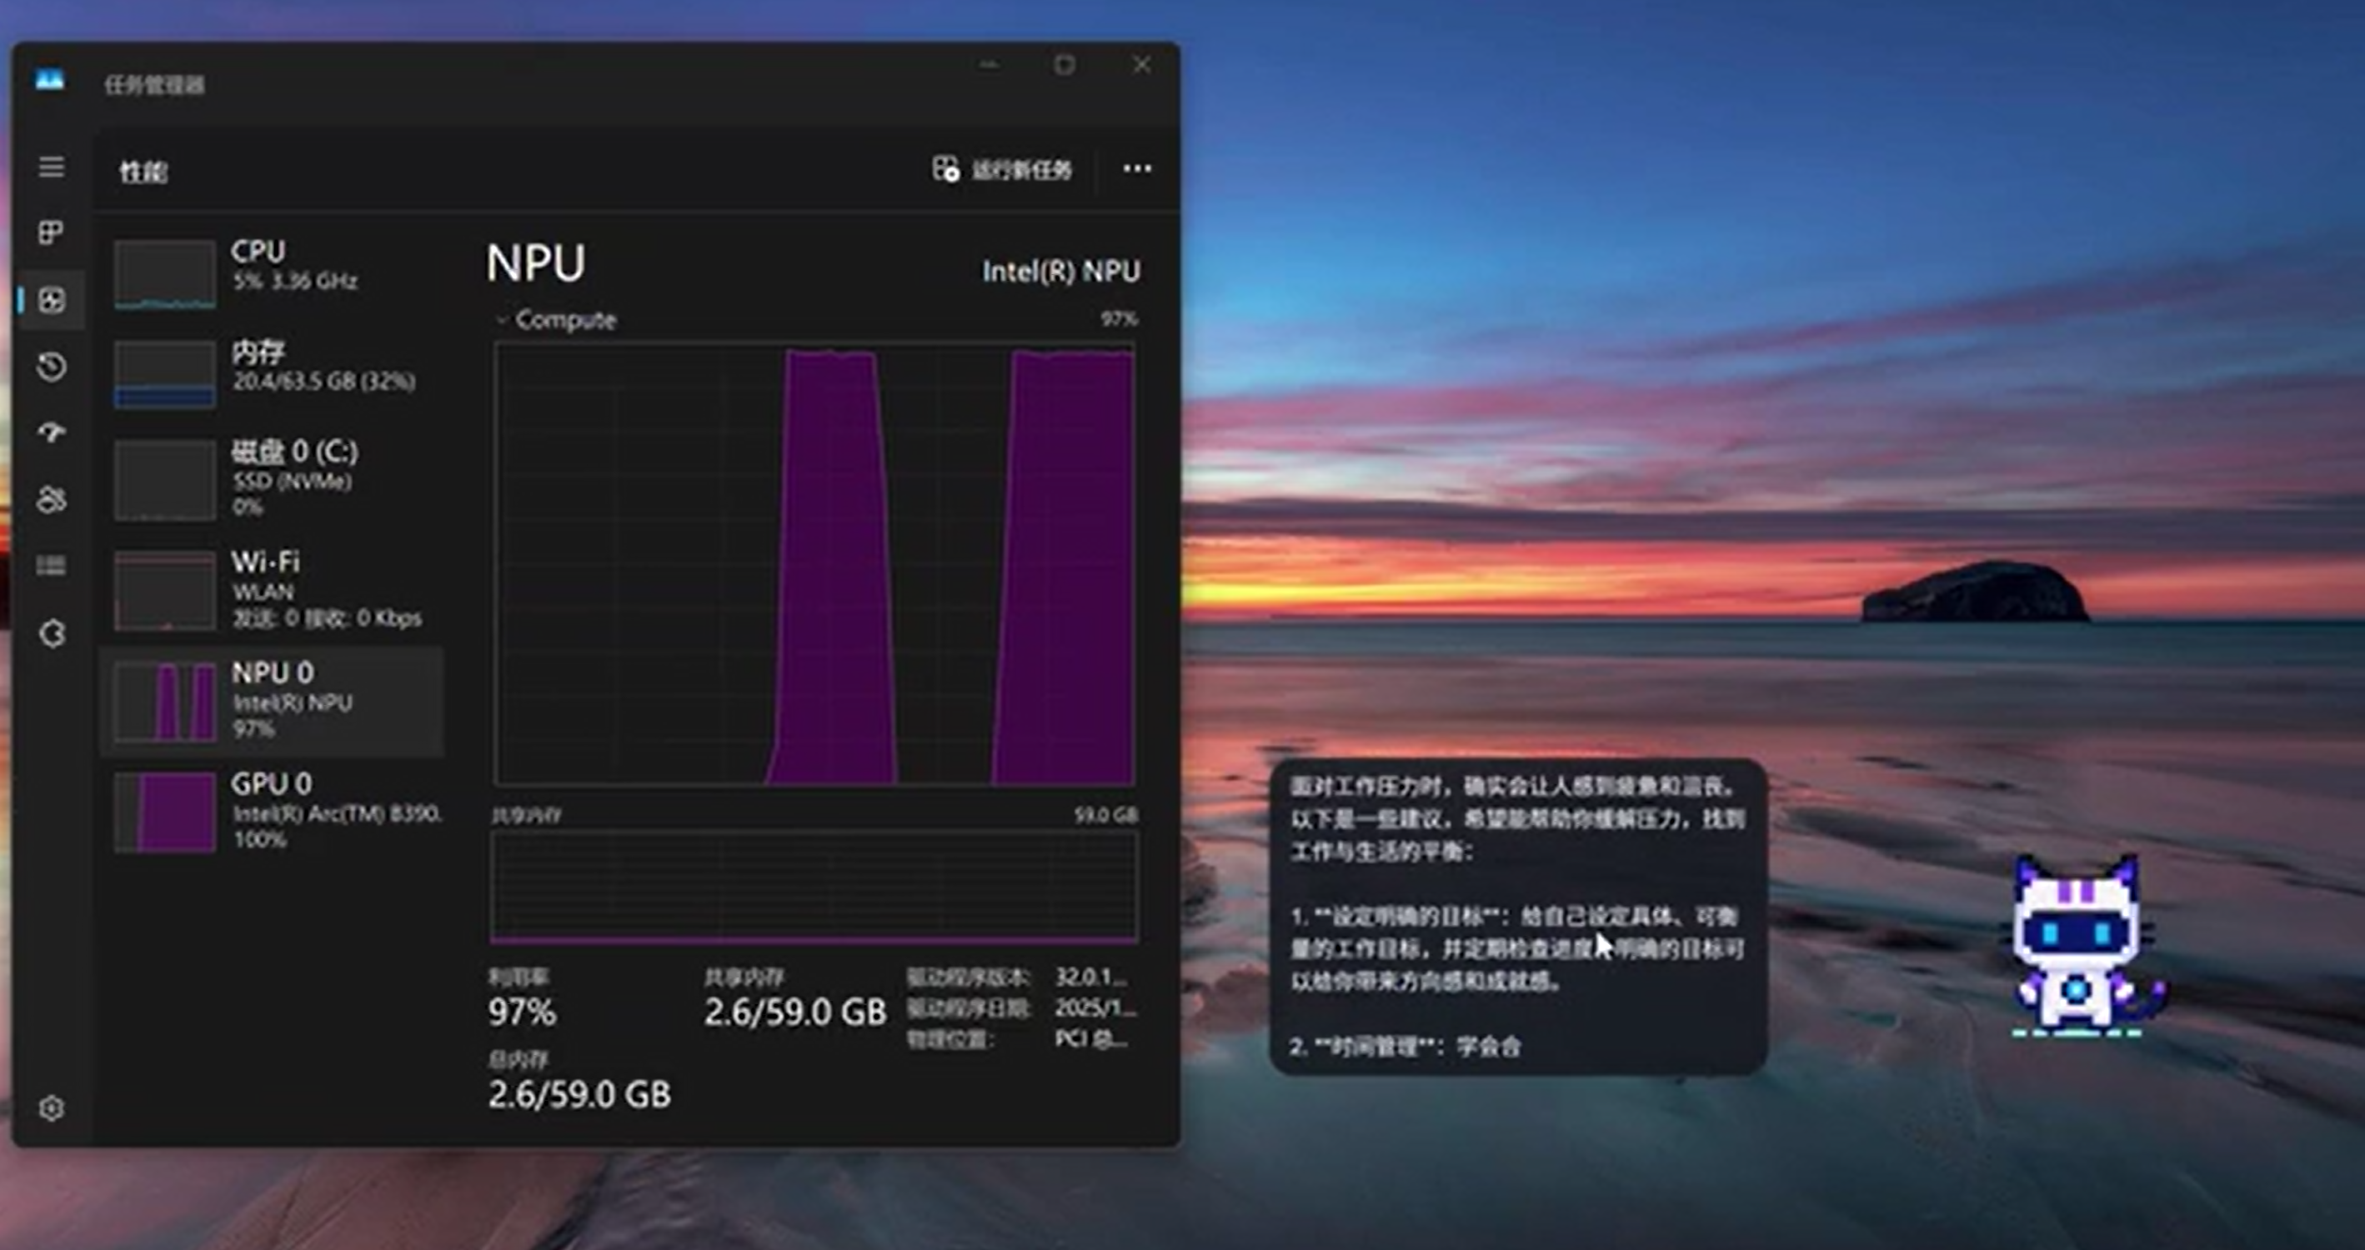Open Task Manager settings gear
Screen dimensions: 2365x1250
click(x=52, y=1108)
